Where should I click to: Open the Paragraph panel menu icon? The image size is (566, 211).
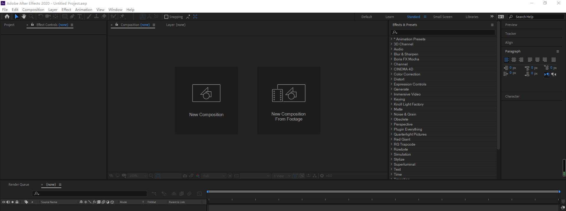coord(557,51)
